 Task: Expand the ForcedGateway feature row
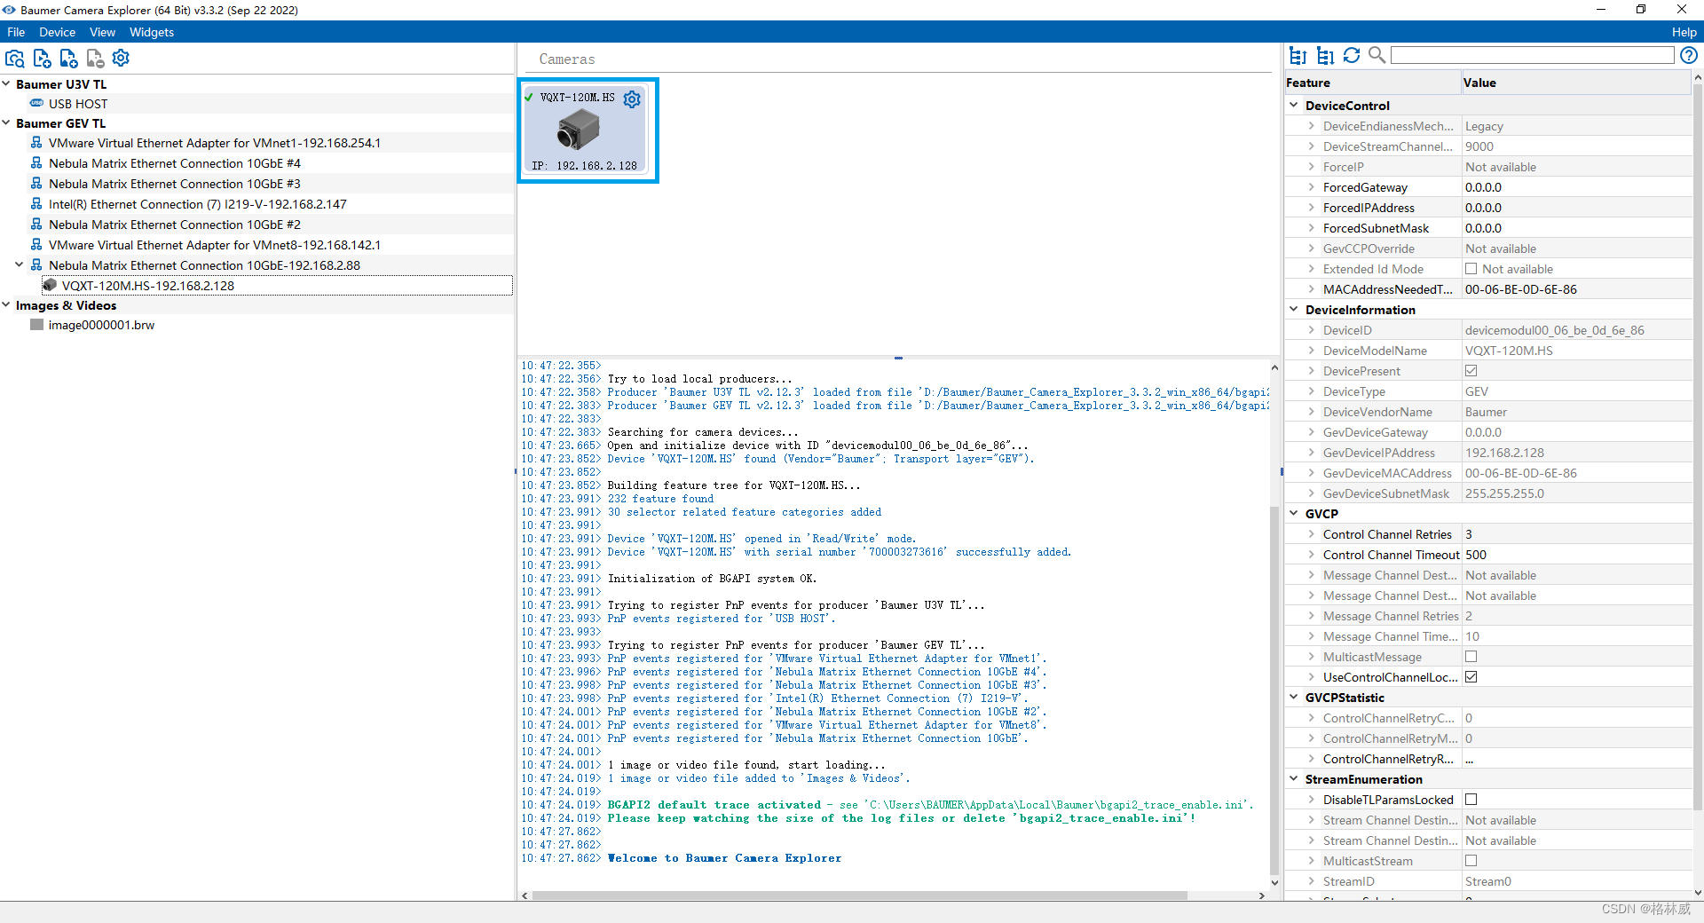tap(1311, 187)
